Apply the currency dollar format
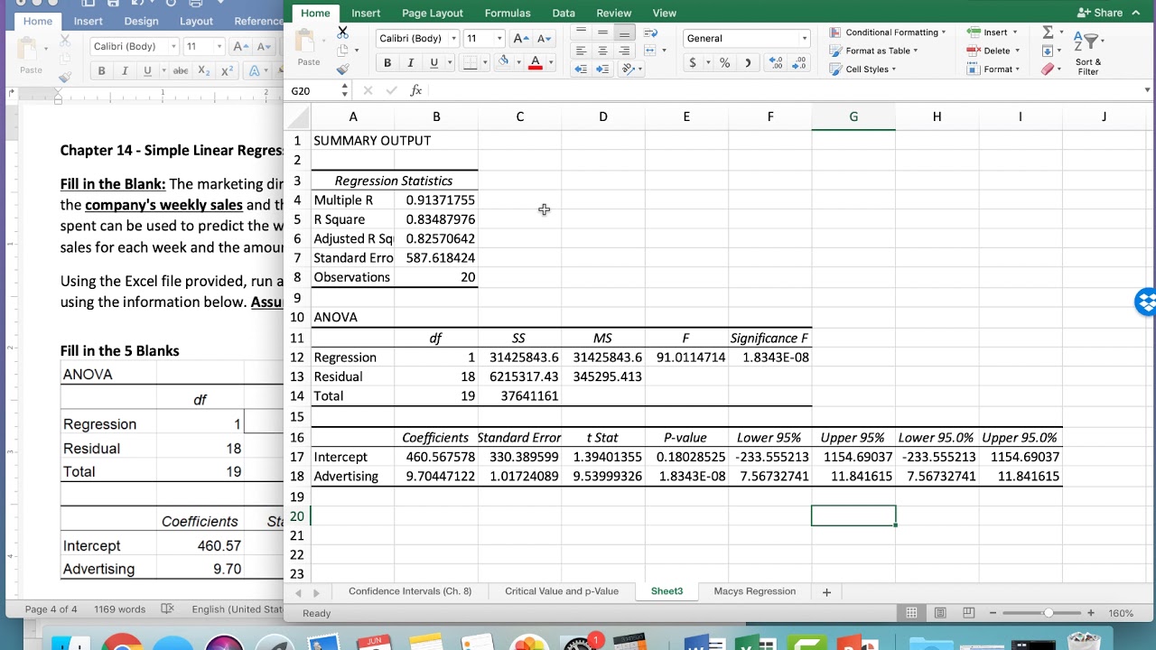 693,63
